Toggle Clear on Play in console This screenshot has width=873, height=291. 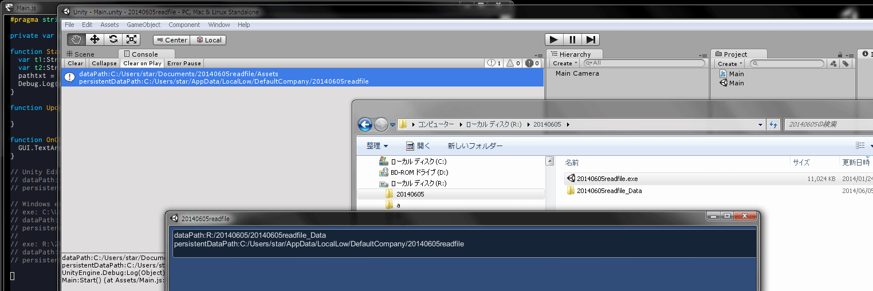[142, 64]
